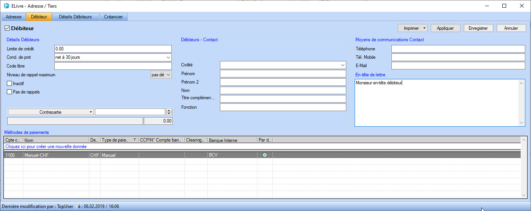Viewport: 531px width, 211px height.
Task: Click to create a new payment method row
Action: click(46, 147)
